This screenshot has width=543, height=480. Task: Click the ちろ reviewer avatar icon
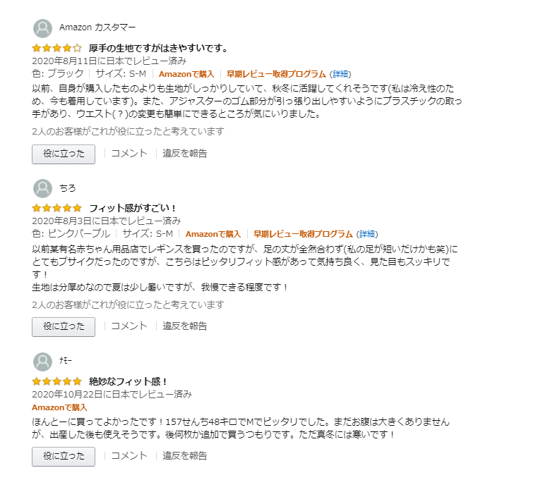42,188
